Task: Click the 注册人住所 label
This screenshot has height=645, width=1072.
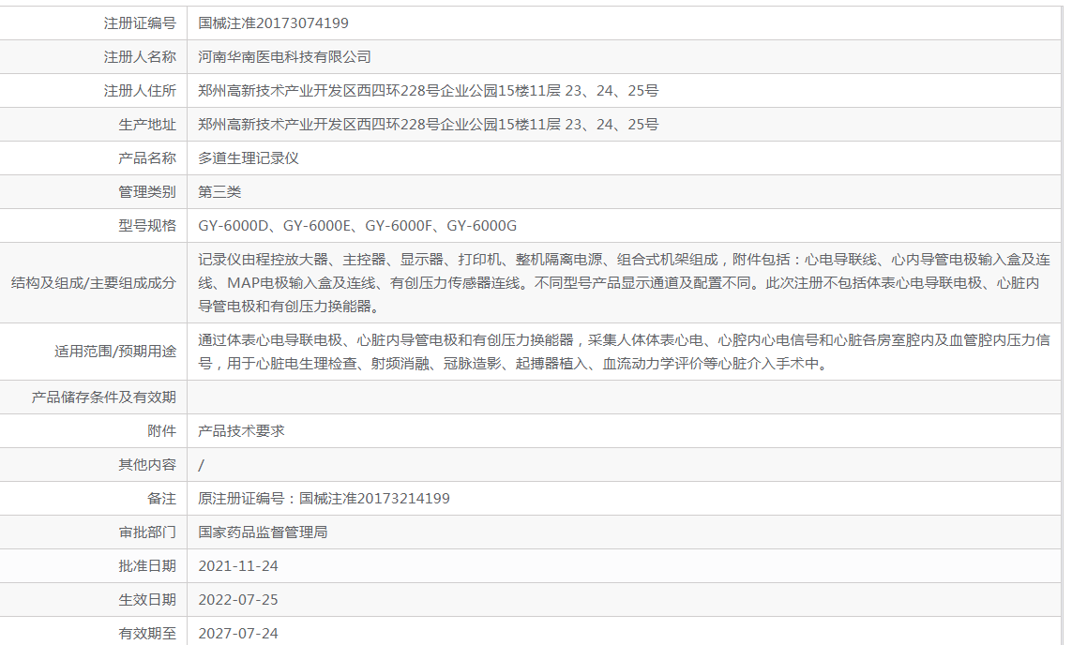Action: (x=140, y=90)
